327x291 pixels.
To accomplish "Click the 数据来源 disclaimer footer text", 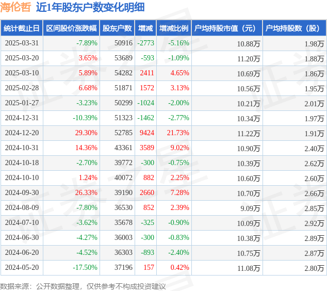I will pos(83,286).
